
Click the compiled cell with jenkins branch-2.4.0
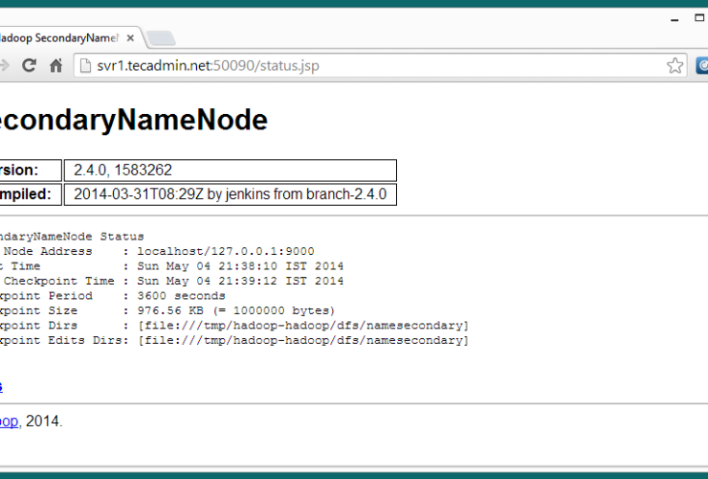tap(230, 194)
